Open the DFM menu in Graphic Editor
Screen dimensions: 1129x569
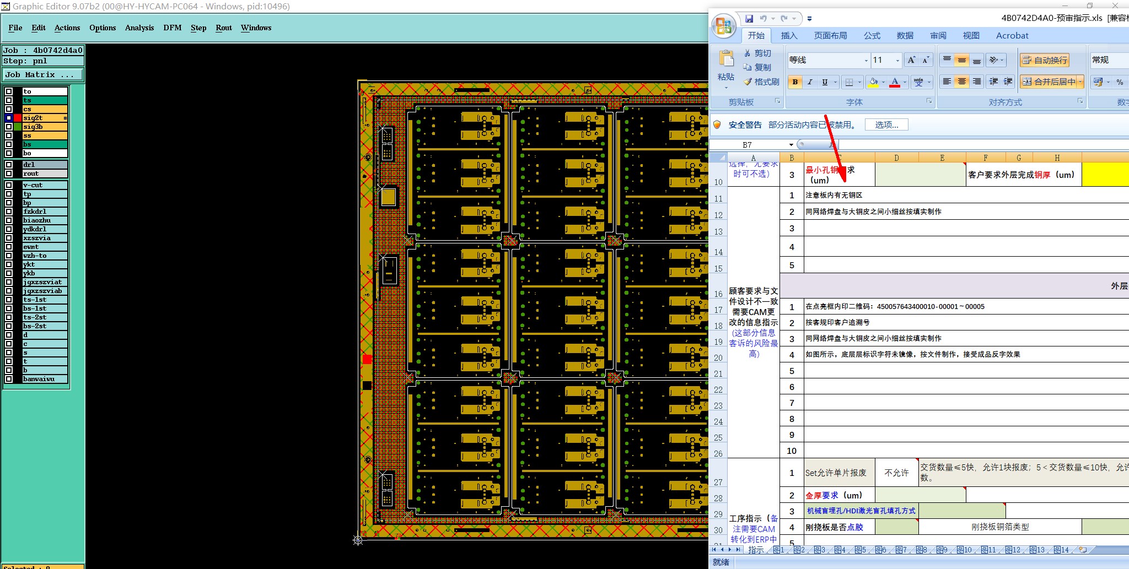(x=173, y=28)
